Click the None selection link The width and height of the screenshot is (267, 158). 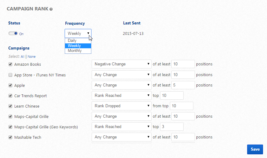point(32,57)
